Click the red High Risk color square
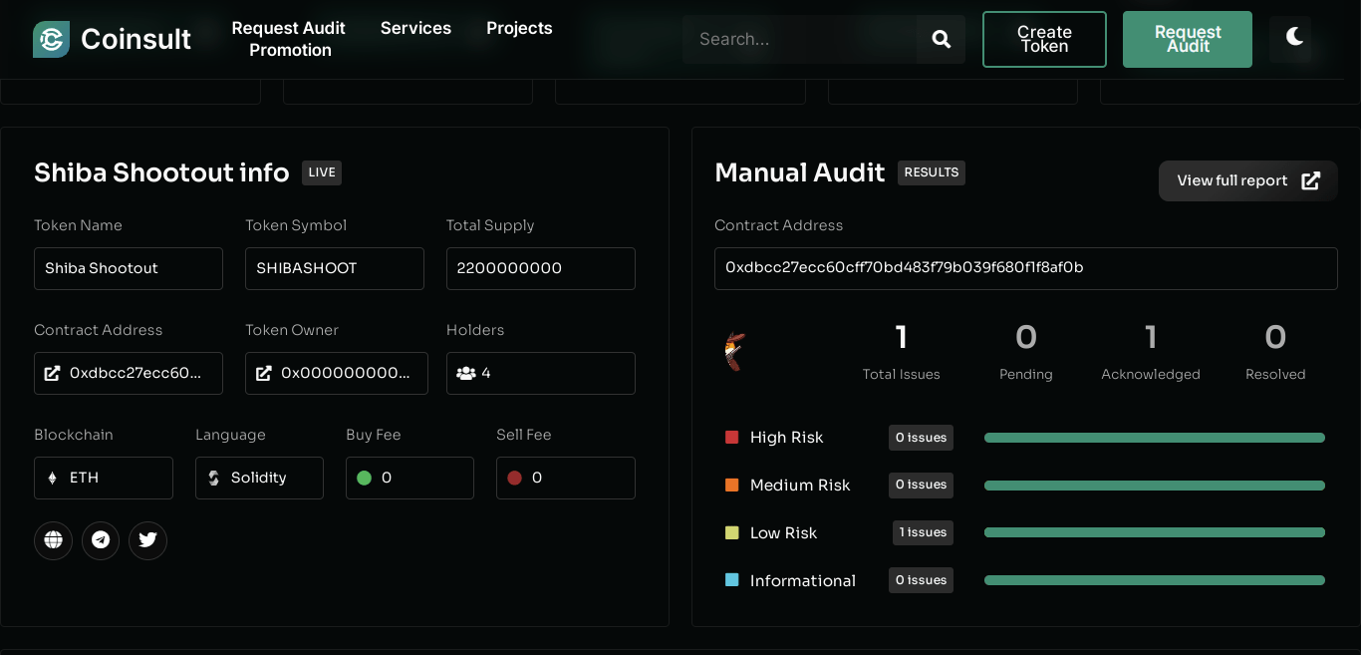 click(x=732, y=437)
